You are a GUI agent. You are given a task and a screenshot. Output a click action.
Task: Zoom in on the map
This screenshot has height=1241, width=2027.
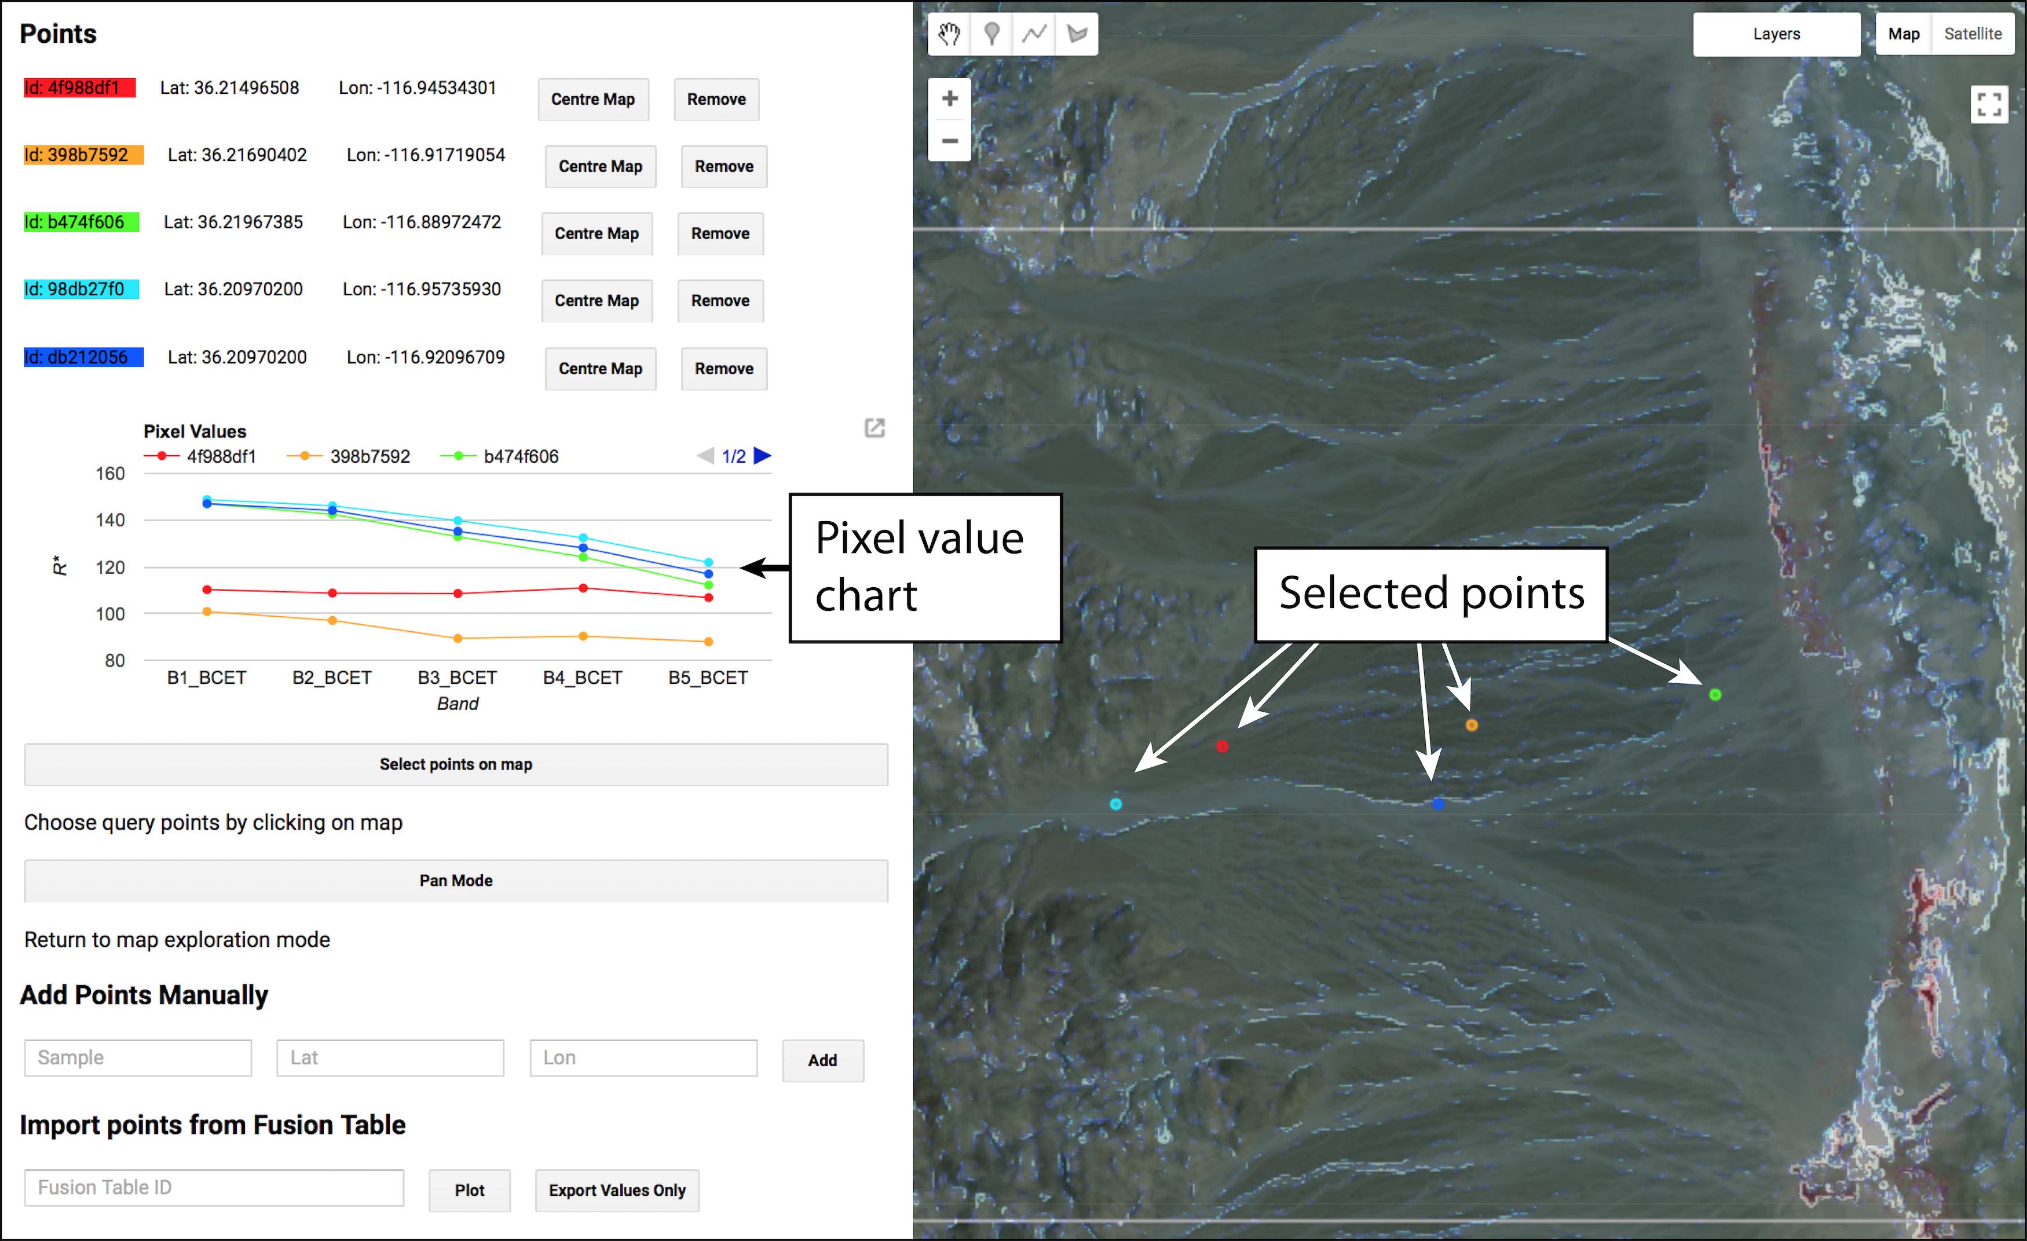[949, 98]
